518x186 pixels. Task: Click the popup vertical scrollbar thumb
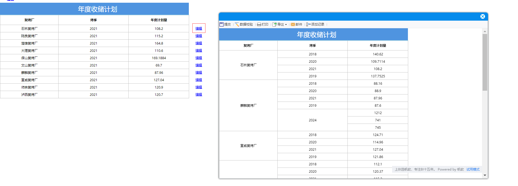click(485, 62)
